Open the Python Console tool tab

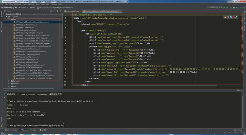tap(11, 130)
